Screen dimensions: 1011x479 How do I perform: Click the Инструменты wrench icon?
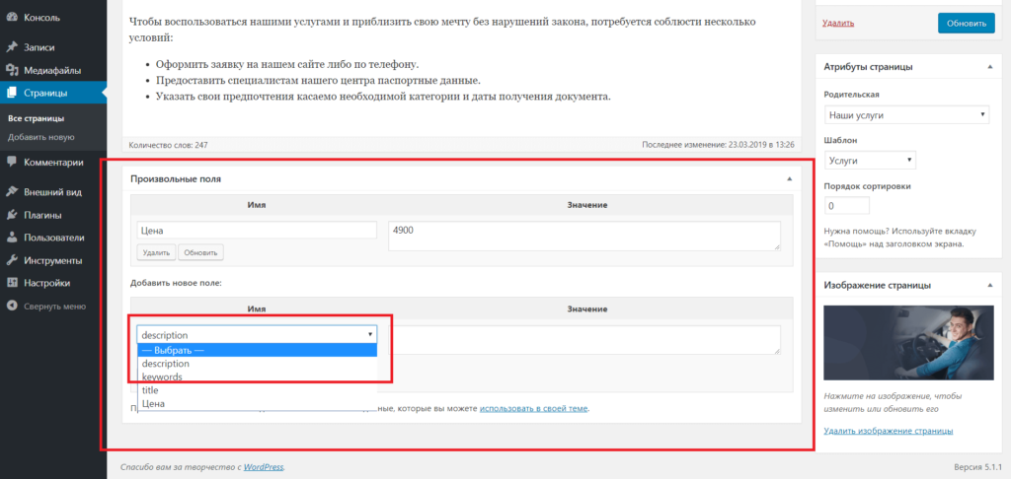(x=12, y=260)
